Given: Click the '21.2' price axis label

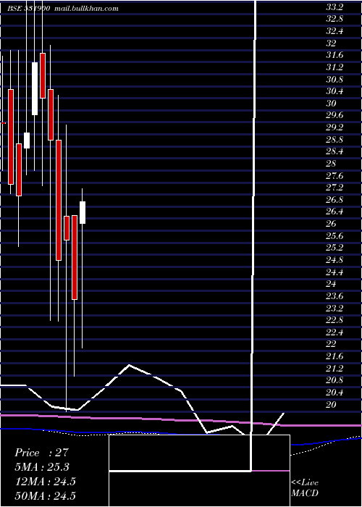Looking at the screenshot, I should 334,369.
